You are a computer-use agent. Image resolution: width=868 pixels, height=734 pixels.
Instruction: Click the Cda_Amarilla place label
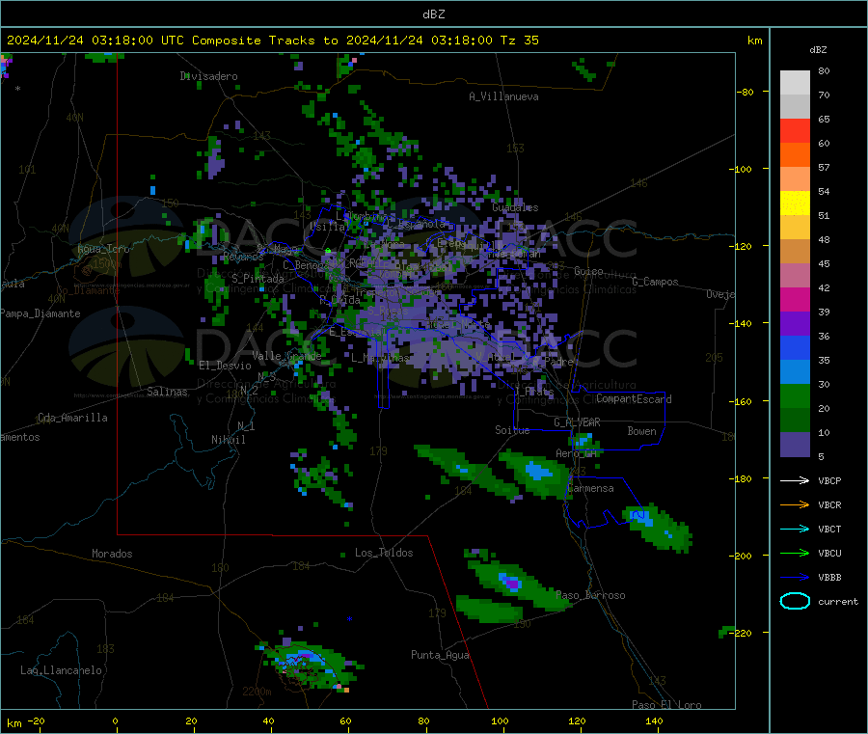tap(72, 418)
